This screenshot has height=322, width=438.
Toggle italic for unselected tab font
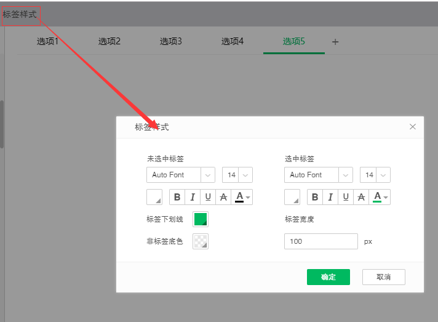(x=193, y=197)
